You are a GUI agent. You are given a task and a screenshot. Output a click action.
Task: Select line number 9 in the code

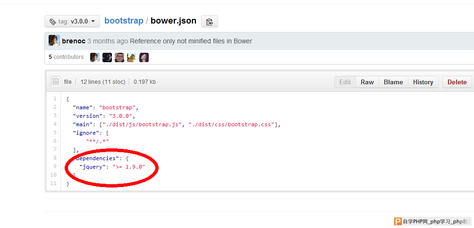55,166
